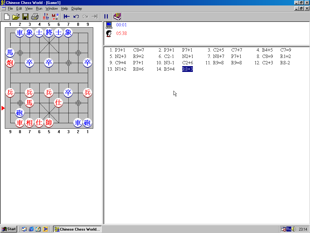The width and height of the screenshot is (310, 233).
Task: Select the red elephant 相 piece
Action: click(29, 123)
